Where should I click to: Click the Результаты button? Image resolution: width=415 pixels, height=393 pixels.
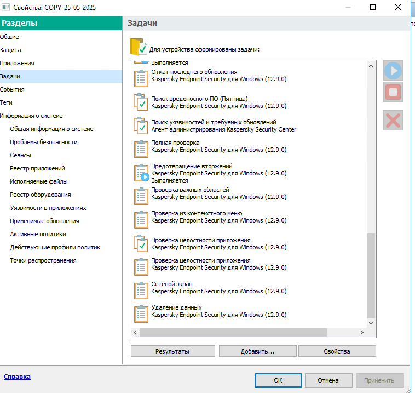click(x=173, y=351)
